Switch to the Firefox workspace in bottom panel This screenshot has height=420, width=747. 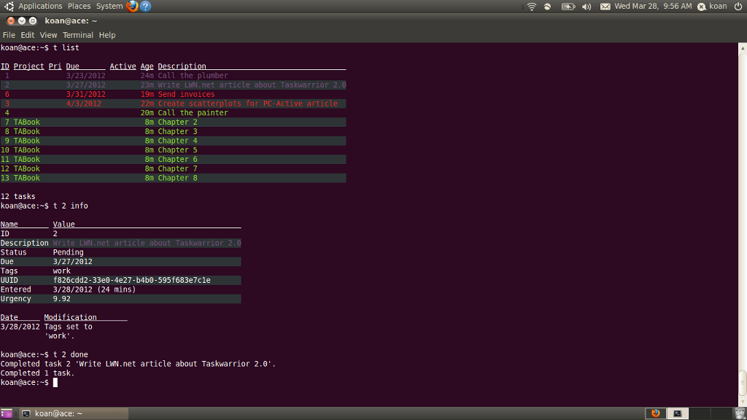tap(656, 413)
